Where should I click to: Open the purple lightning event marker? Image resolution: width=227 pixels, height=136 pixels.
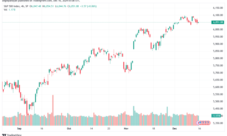[198, 123]
